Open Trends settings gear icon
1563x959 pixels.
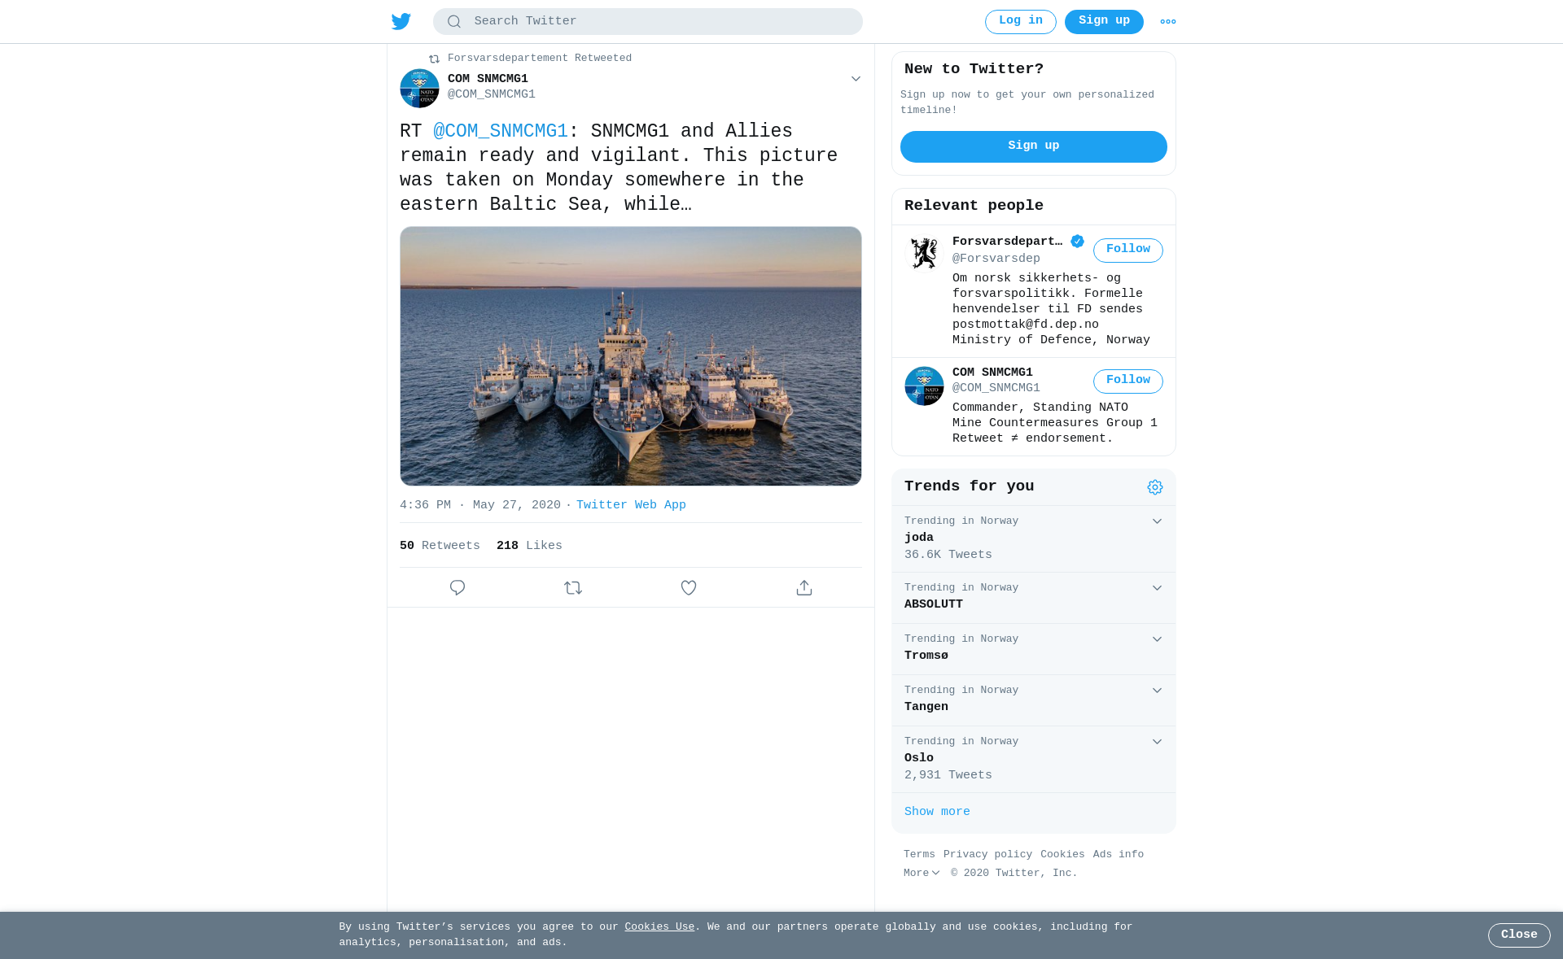pos(1155,487)
